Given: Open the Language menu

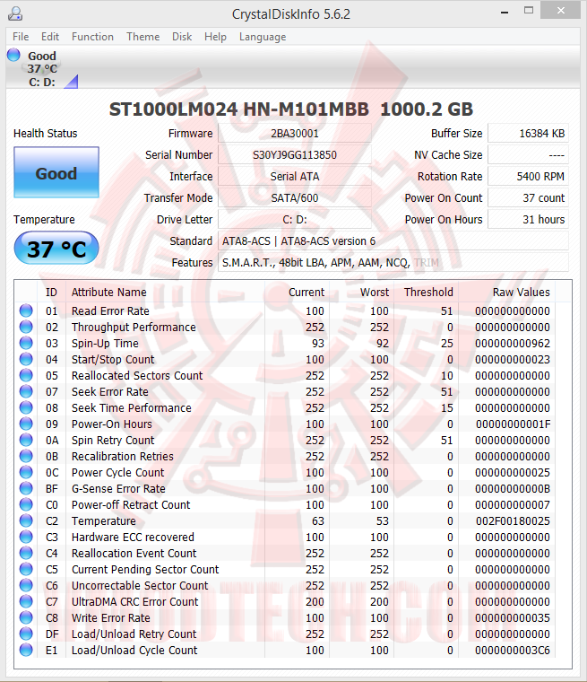Looking at the screenshot, I should pyautogui.click(x=263, y=37).
